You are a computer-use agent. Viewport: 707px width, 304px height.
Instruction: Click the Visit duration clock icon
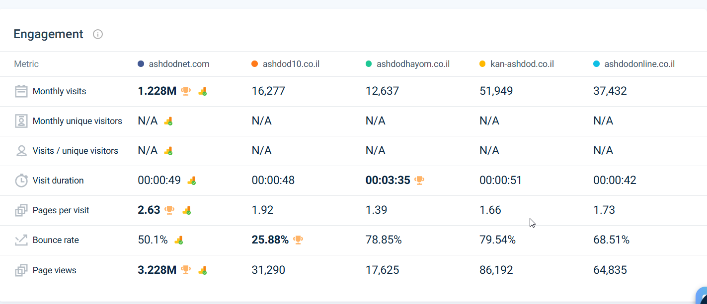coord(21,181)
